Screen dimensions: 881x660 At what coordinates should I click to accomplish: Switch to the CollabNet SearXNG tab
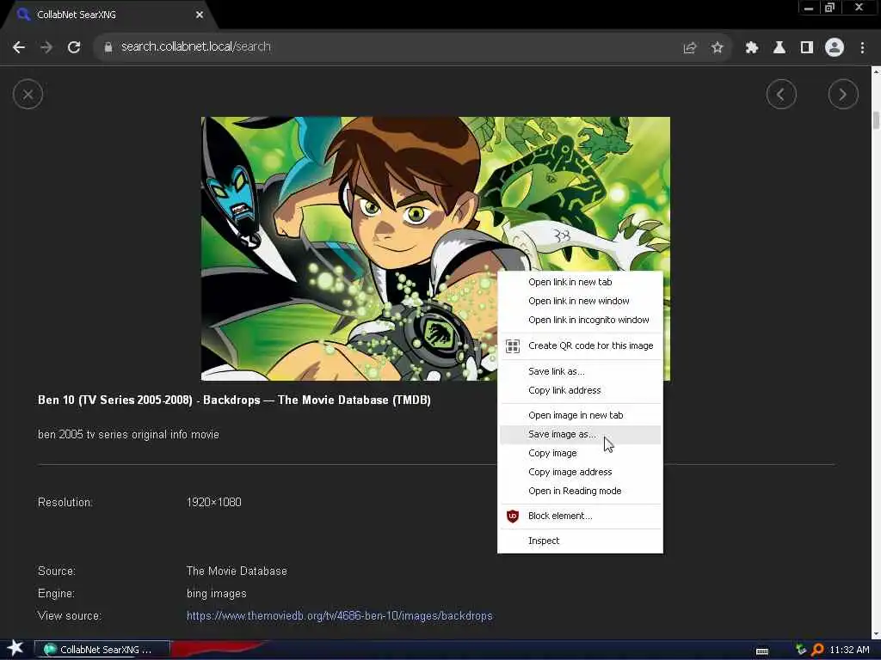pyautogui.click(x=109, y=15)
